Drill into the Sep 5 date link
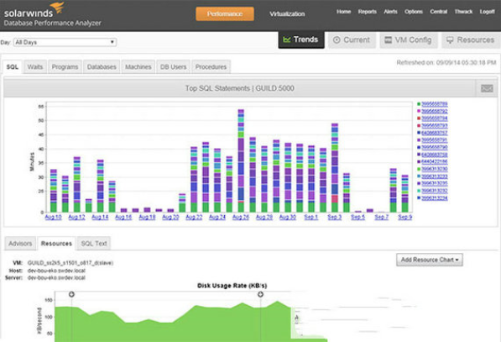The width and height of the screenshot is (501, 342). [x=357, y=217]
